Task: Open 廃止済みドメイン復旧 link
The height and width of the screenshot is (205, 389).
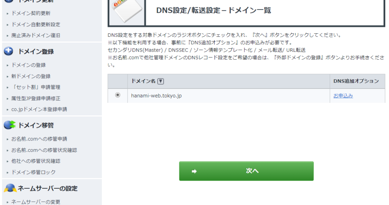Action: pos(36,35)
